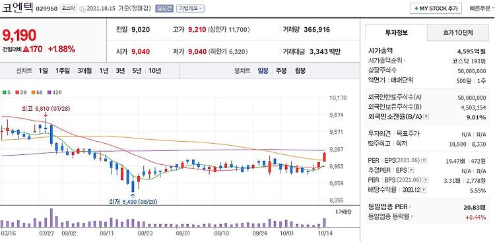Select the 일봉 candle chart
This screenshot has height=242, width=495.
pyautogui.click(x=263, y=71)
